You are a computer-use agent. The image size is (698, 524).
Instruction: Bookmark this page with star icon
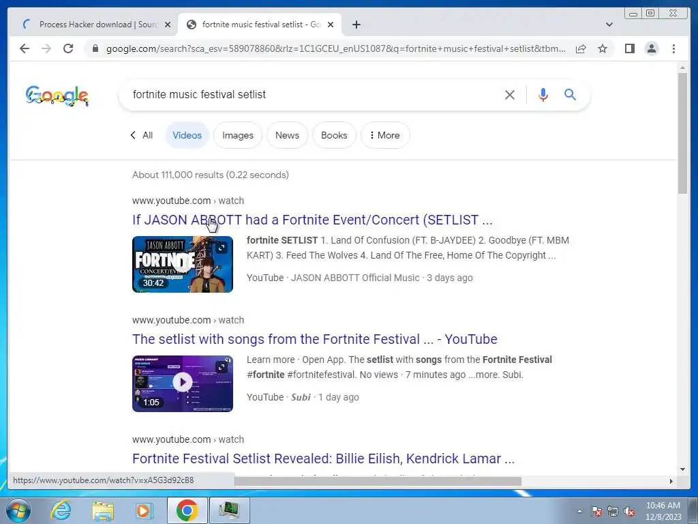point(603,48)
